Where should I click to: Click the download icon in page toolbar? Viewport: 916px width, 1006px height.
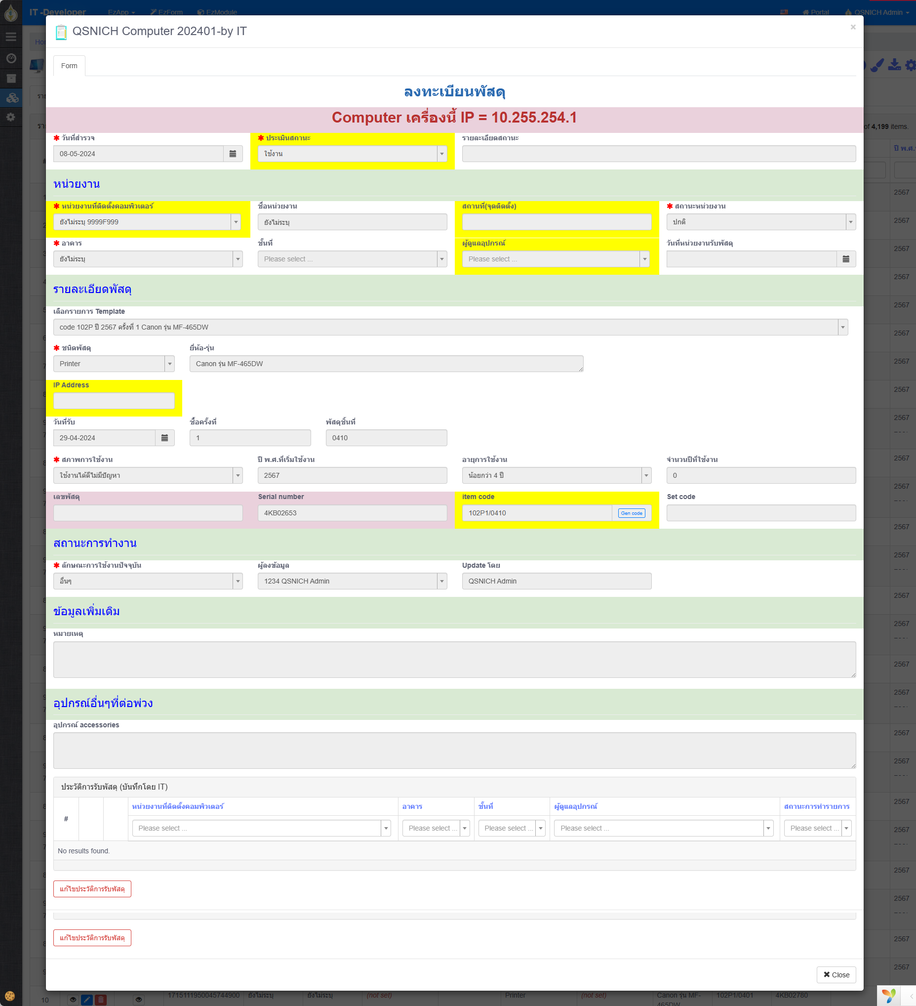pyautogui.click(x=894, y=65)
